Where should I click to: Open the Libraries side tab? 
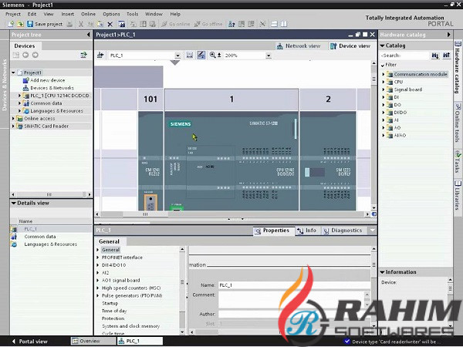(x=458, y=195)
